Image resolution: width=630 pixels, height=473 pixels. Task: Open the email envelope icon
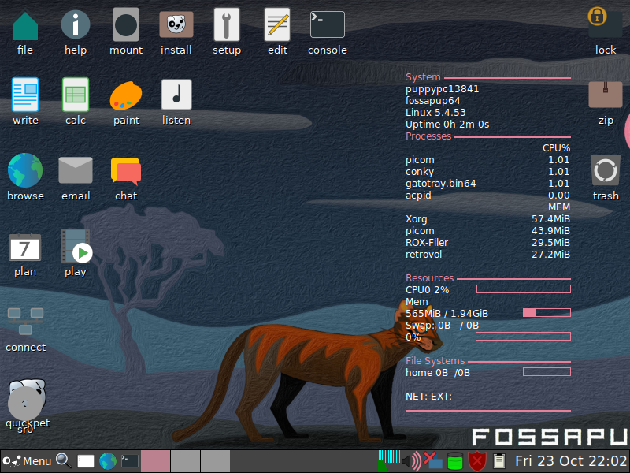click(x=76, y=170)
